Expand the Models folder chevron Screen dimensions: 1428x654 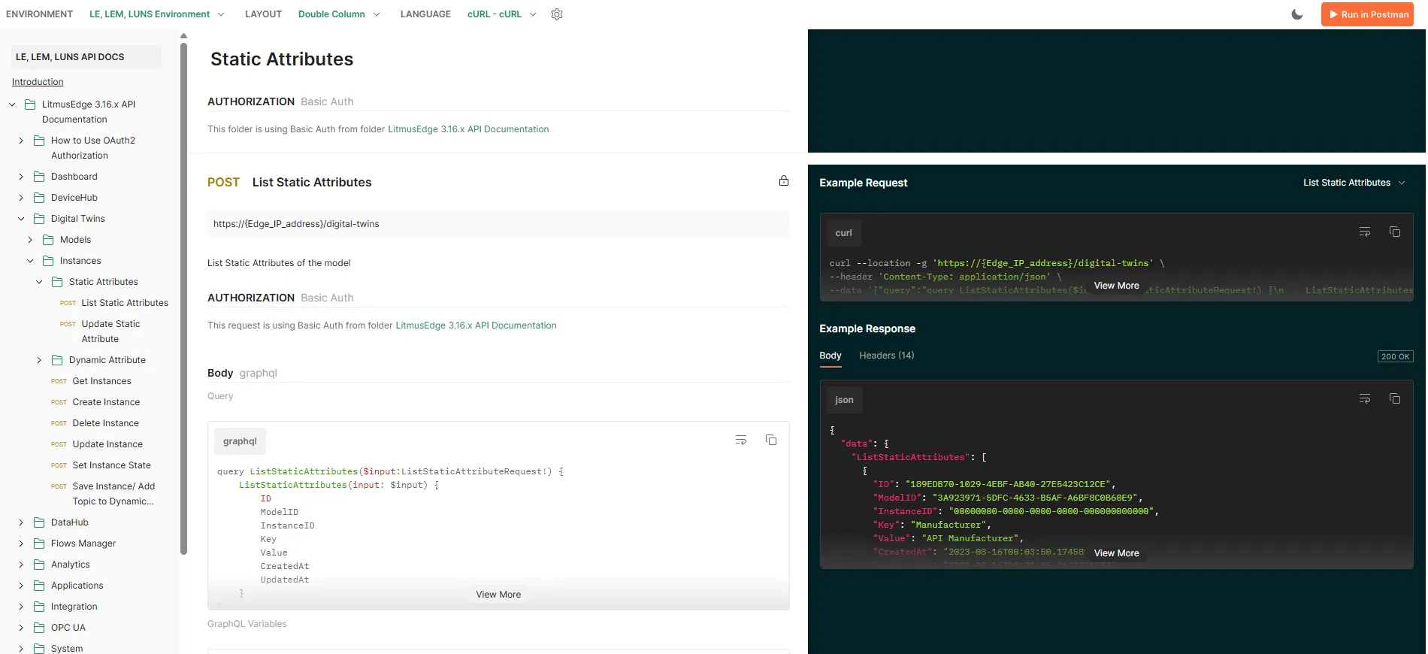[x=30, y=240]
